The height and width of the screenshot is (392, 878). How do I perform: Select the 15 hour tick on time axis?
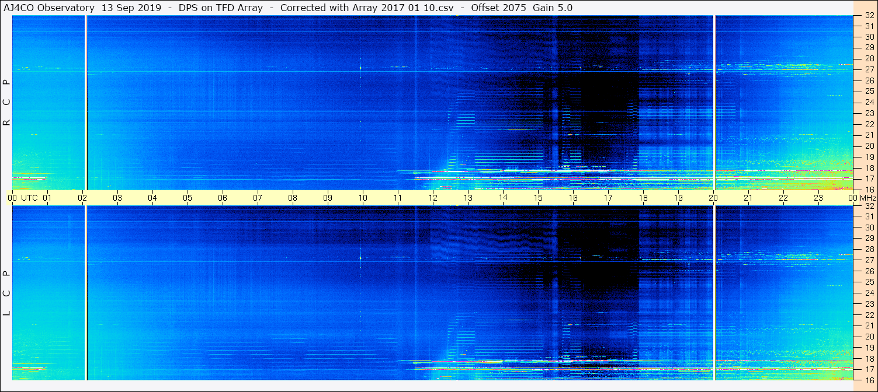click(538, 198)
